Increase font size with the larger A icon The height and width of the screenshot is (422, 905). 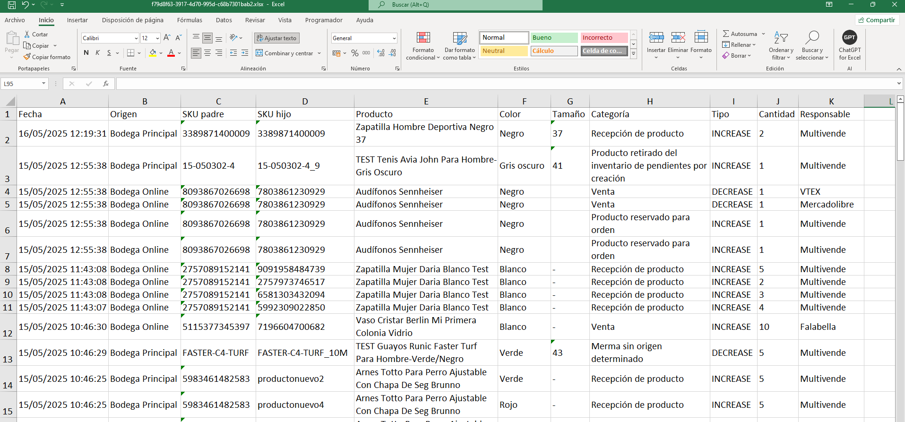pos(167,38)
